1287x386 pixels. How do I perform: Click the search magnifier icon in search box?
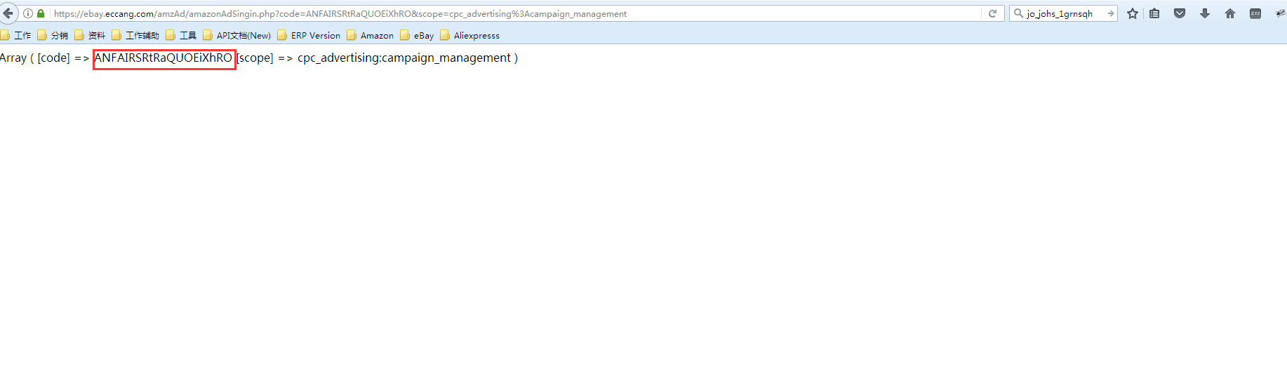[x=1018, y=13]
